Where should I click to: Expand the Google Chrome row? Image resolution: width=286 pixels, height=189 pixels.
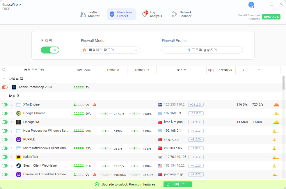pyautogui.click(x=11, y=113)
